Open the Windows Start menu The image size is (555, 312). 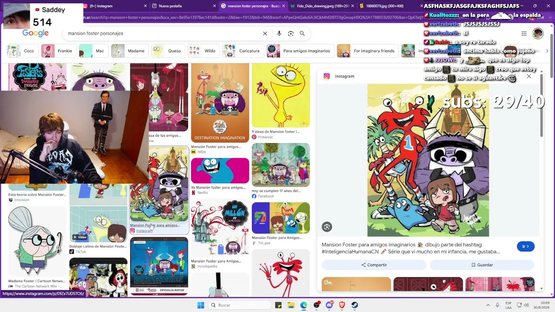(201, 305)
